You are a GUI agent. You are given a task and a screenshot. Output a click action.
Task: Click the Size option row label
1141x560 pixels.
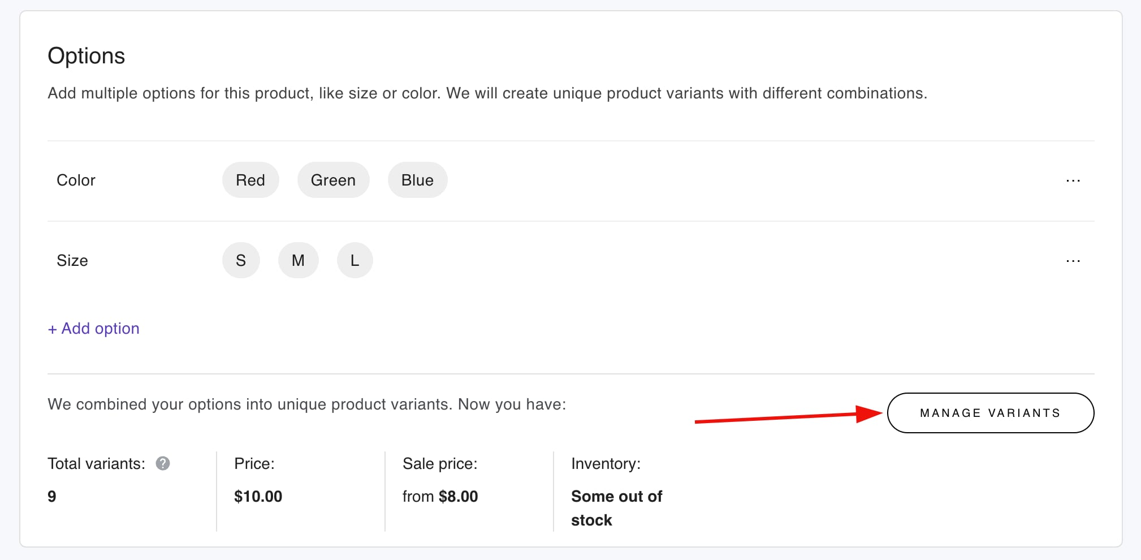tap(72, 261)
